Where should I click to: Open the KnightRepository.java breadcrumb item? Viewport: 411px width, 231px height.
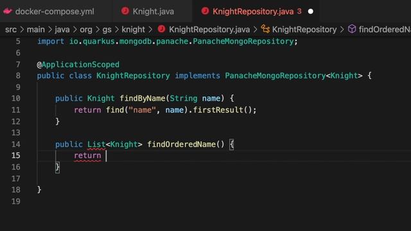pyautogui.click(x=209, y=30)
